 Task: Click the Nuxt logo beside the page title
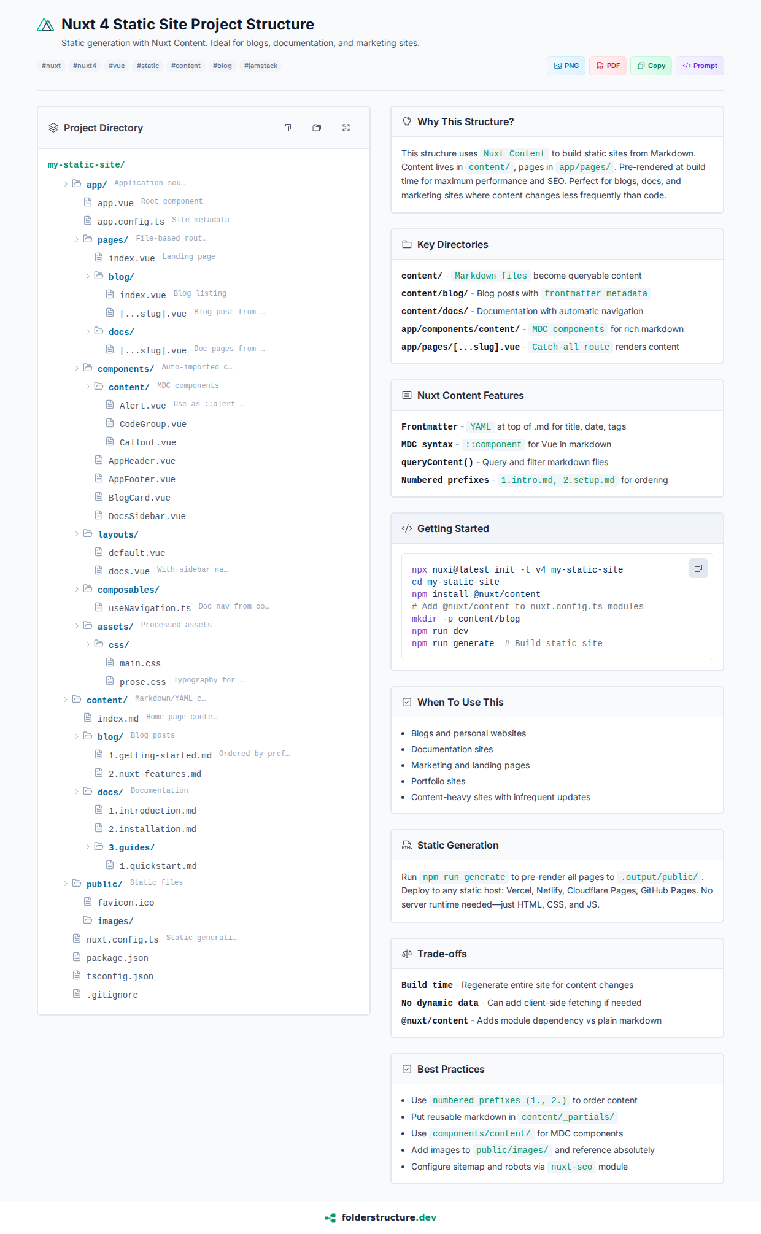point(45,25)
